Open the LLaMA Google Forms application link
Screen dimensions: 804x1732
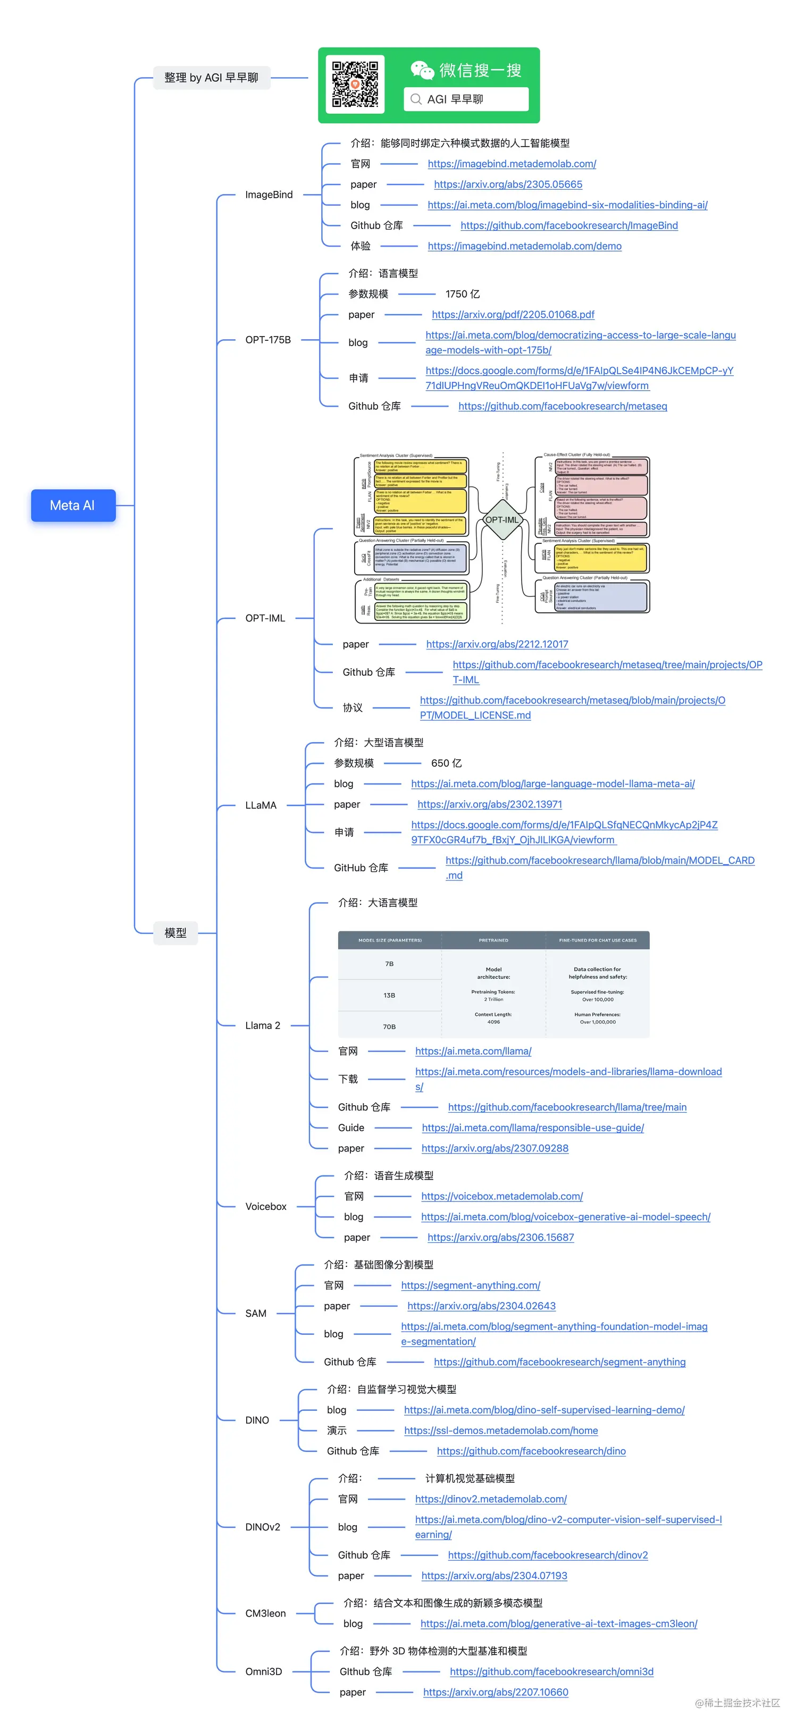click(x=565, y=833)
